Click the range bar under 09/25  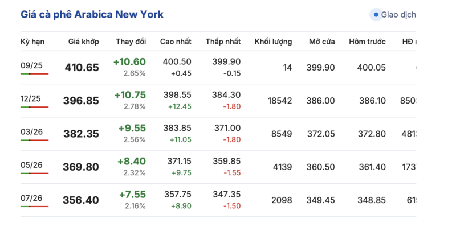coord(34,74)
